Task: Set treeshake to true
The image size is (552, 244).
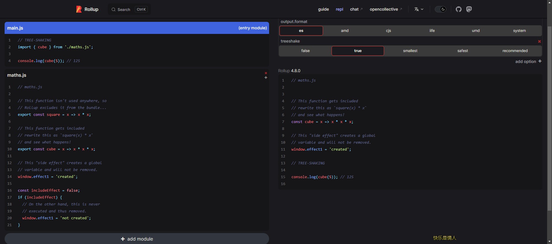Action: [358, 51]
